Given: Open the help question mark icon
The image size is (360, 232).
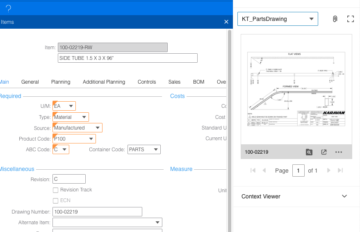Looking at the screenshot, I should pos(8,9).
